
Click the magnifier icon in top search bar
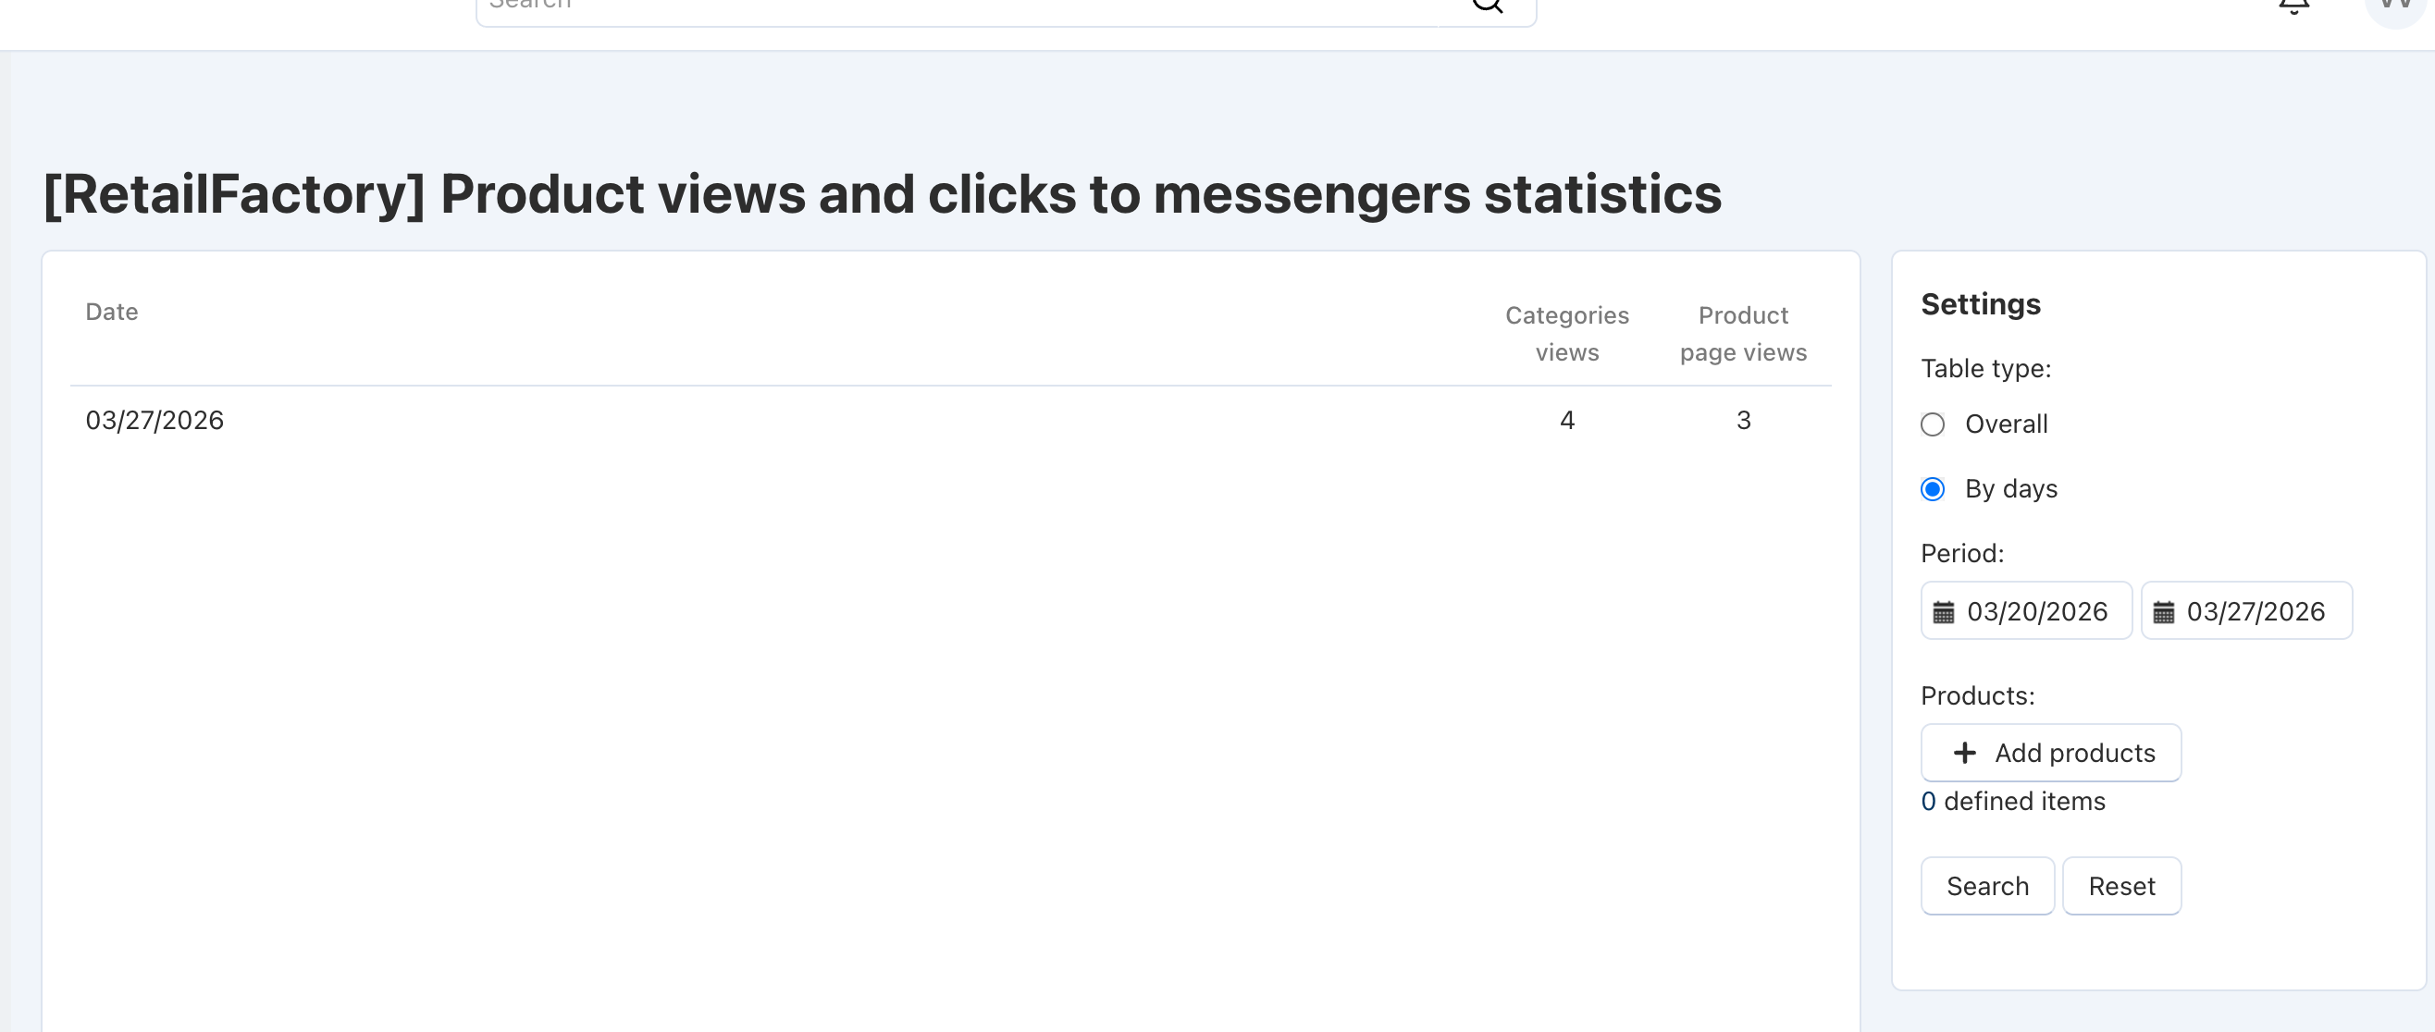point(1487,5)
